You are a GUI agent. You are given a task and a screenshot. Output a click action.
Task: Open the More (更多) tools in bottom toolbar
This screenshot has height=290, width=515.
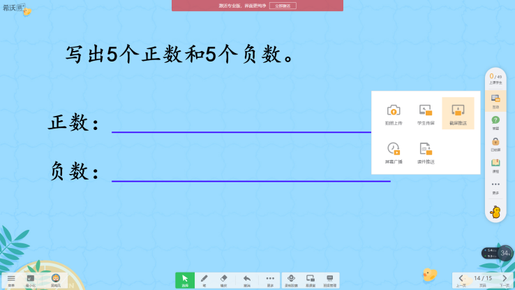(x=270, y=280)
